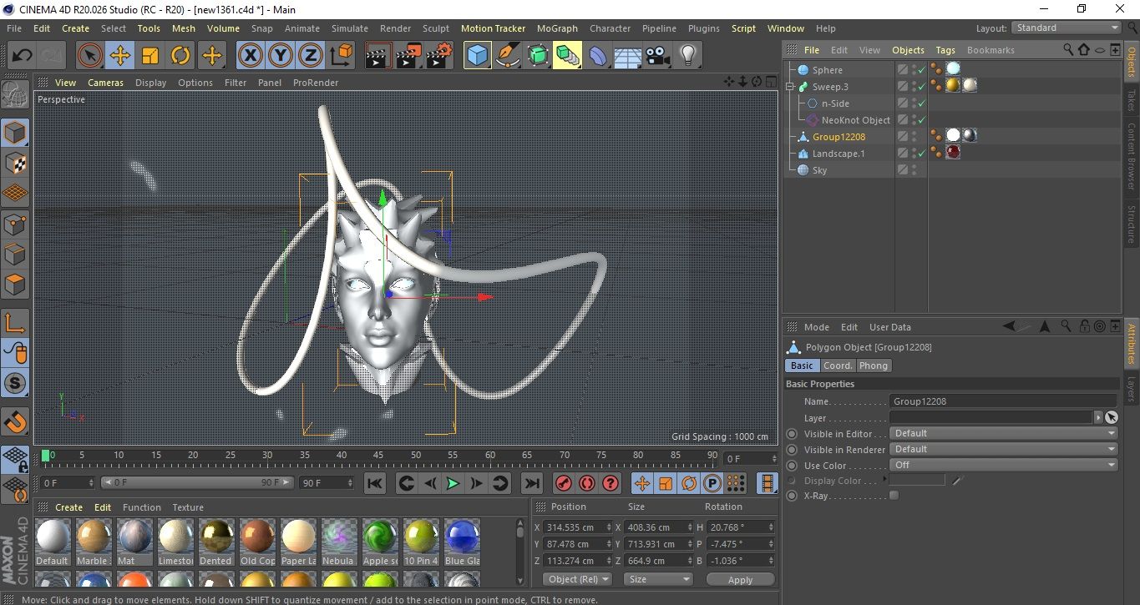Open the Spline Pen tool
This screenshot has height=605, width=1140.
[x=507, y=56]
